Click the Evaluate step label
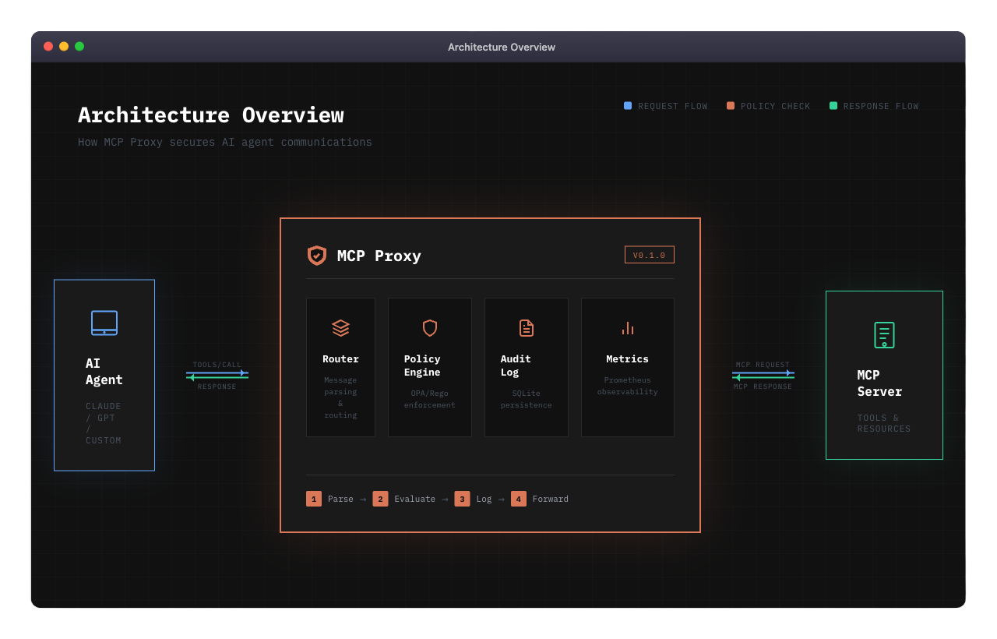 click(x=415, y=499)
